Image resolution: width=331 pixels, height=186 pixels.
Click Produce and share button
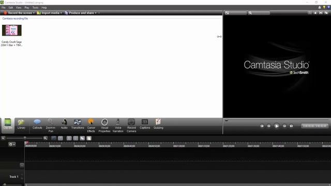point(79,13)
